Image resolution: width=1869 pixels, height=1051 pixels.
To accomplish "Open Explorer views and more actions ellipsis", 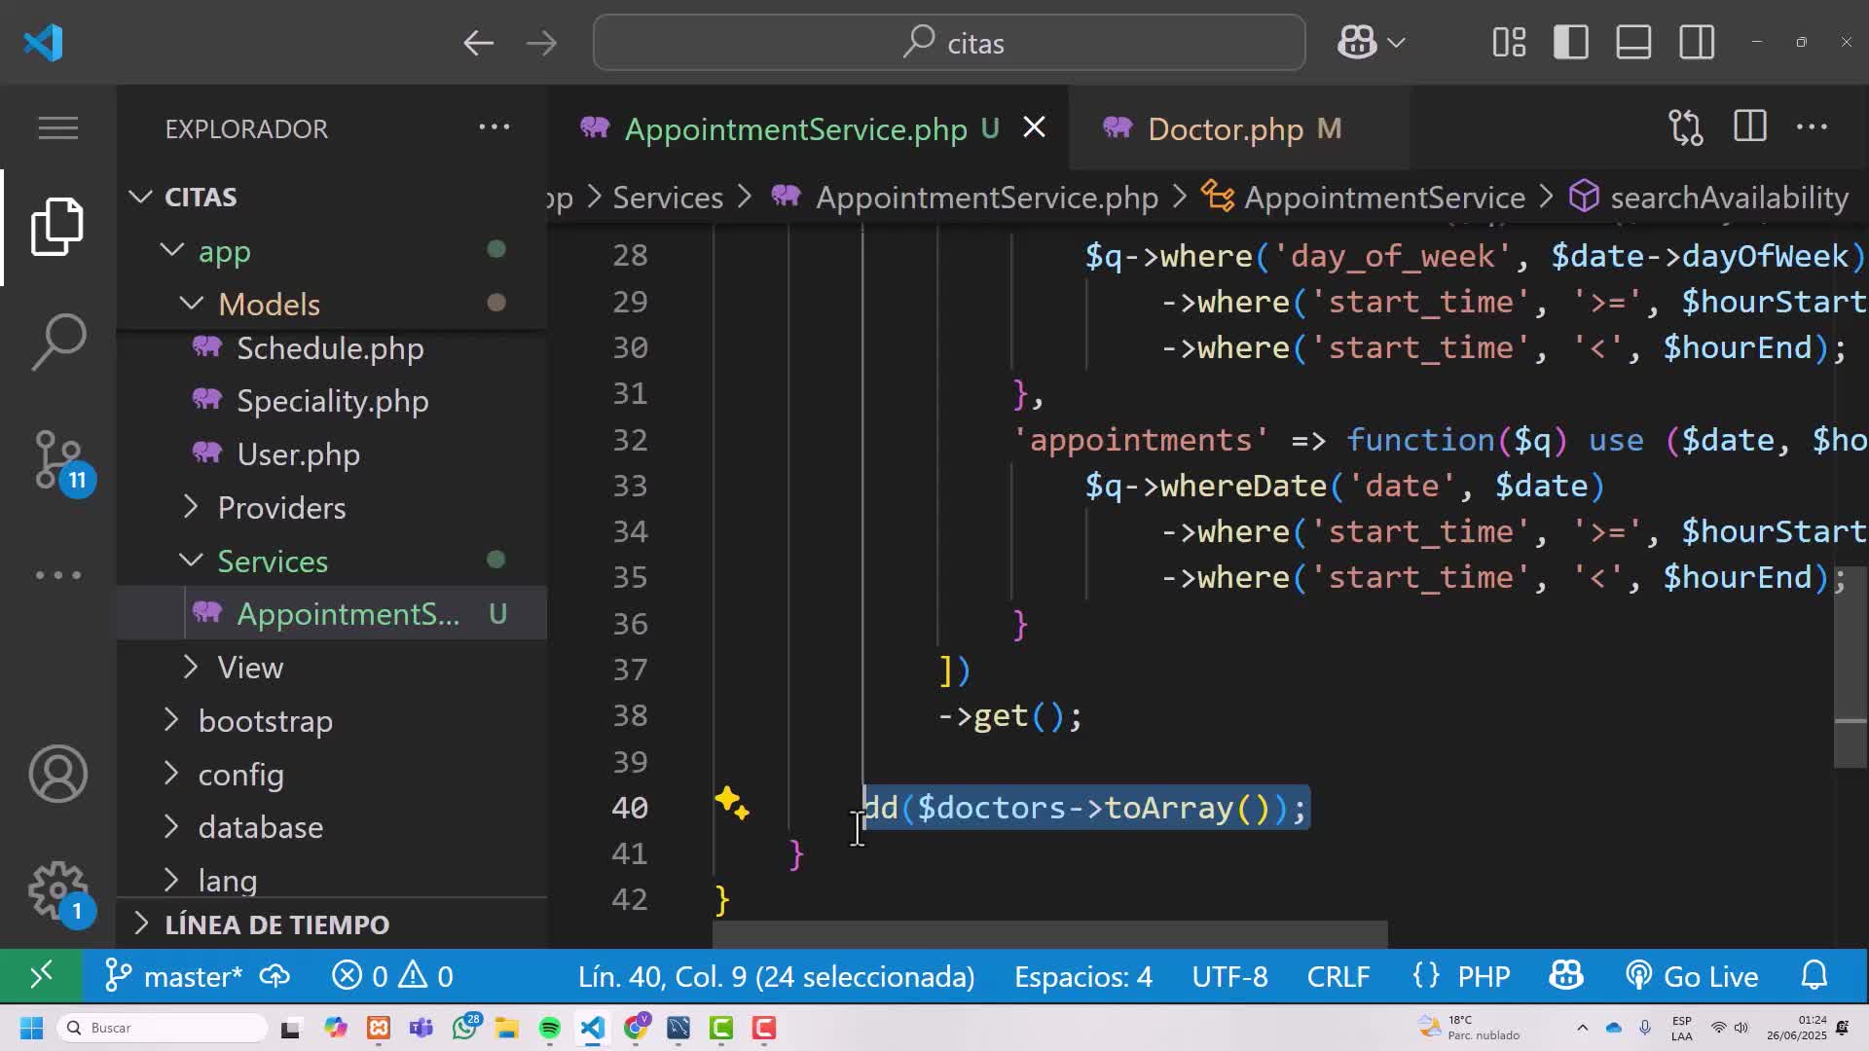I will pyautogui.click(x=494, y=127).
